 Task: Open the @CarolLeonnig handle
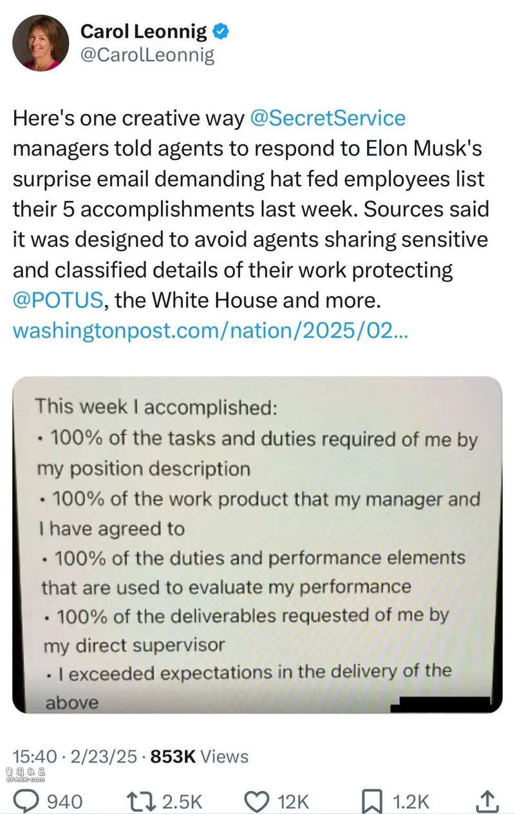pos(147,55)
